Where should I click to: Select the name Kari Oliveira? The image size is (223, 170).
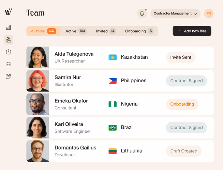coord(69,124)
